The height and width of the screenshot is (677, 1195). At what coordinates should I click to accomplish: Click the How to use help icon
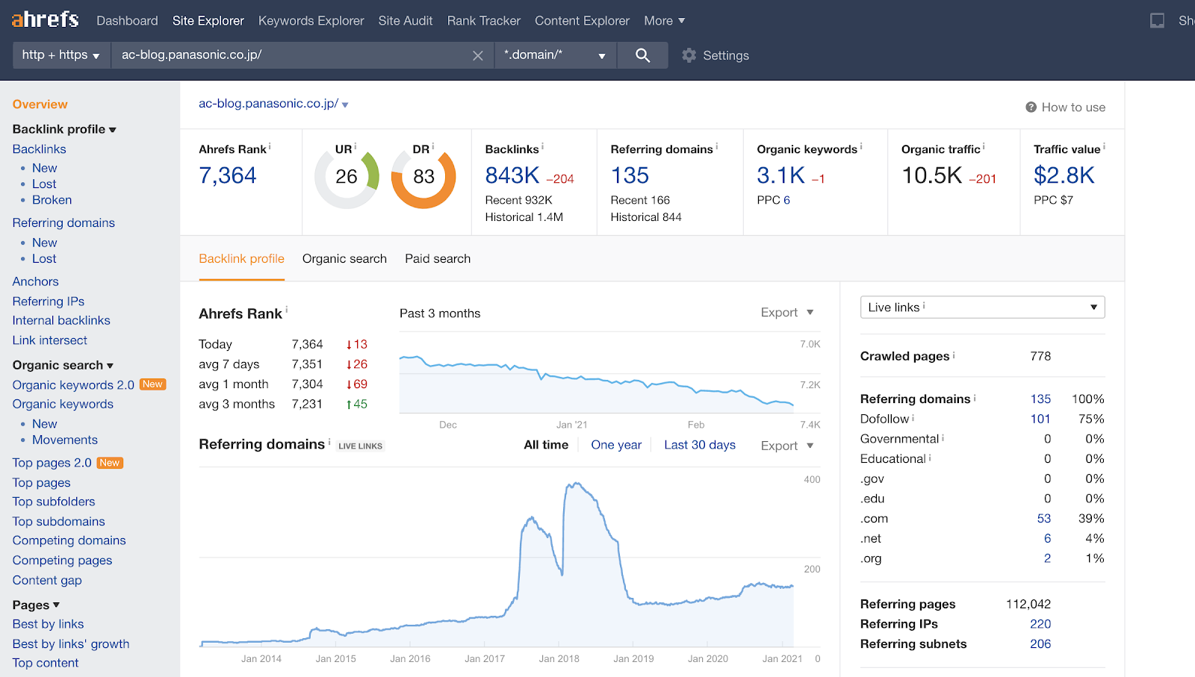click(x=1031, y=107)
